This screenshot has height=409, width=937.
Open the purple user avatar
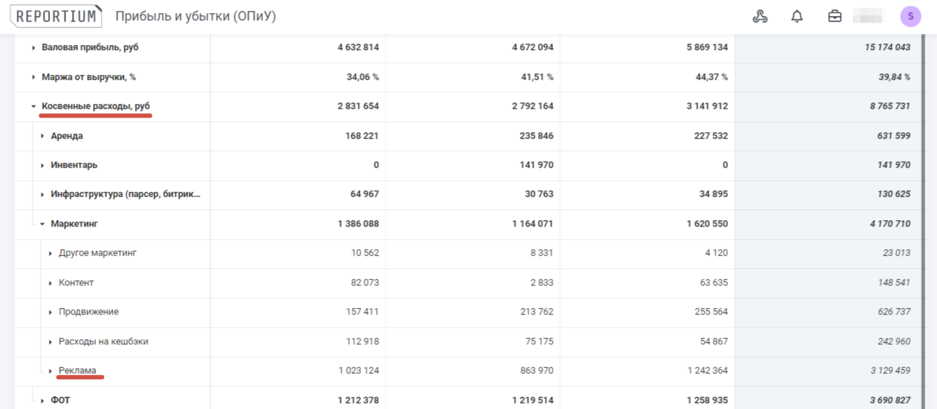(x=910, y=16)
